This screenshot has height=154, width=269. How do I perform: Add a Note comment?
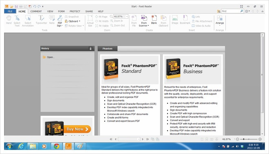(52, 20)
